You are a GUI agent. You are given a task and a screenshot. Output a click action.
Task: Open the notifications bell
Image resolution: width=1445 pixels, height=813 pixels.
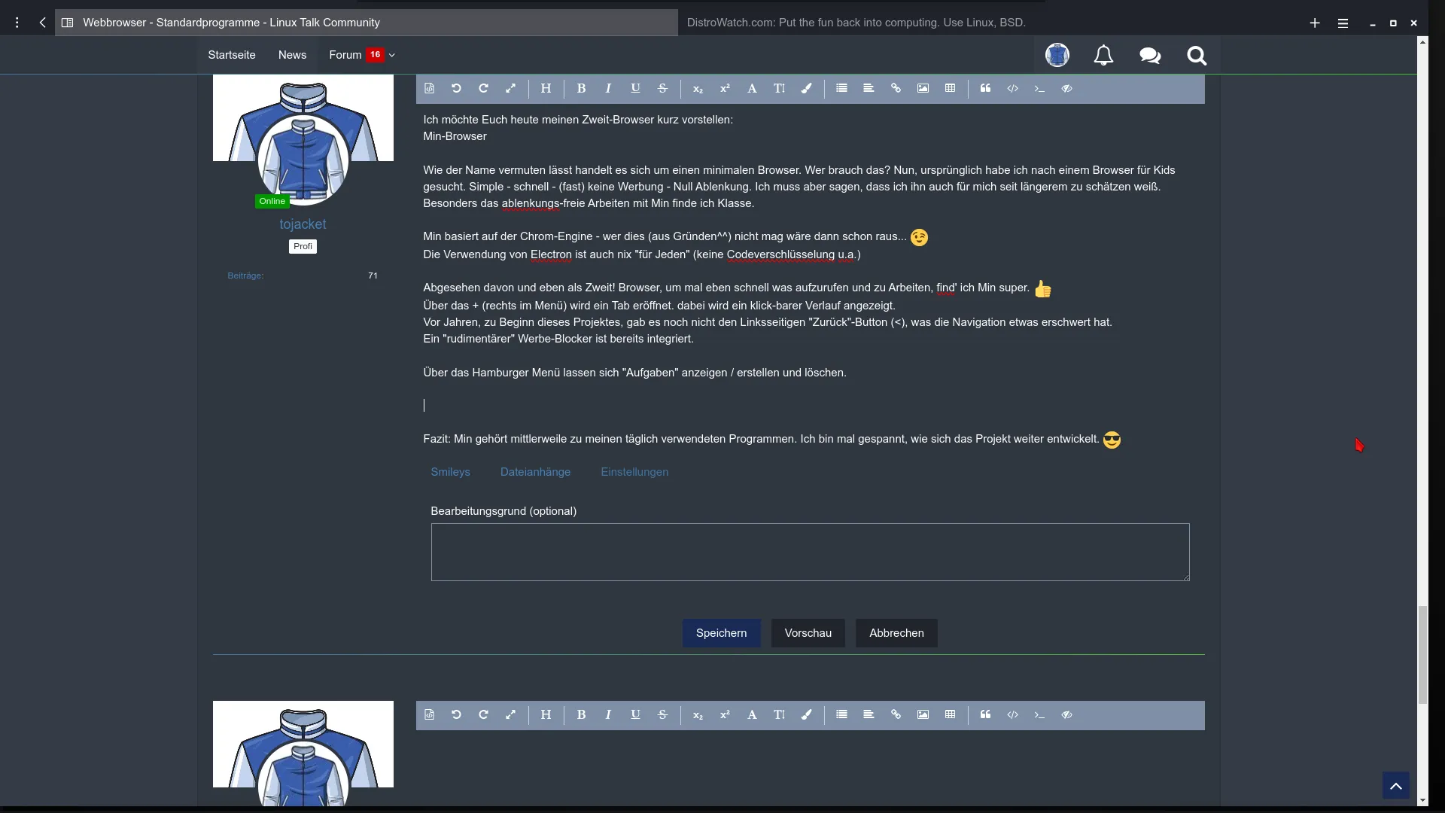1103,56
